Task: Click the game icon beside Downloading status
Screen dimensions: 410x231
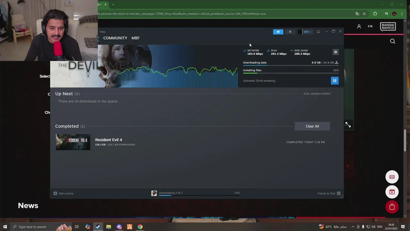Action: 154,193
